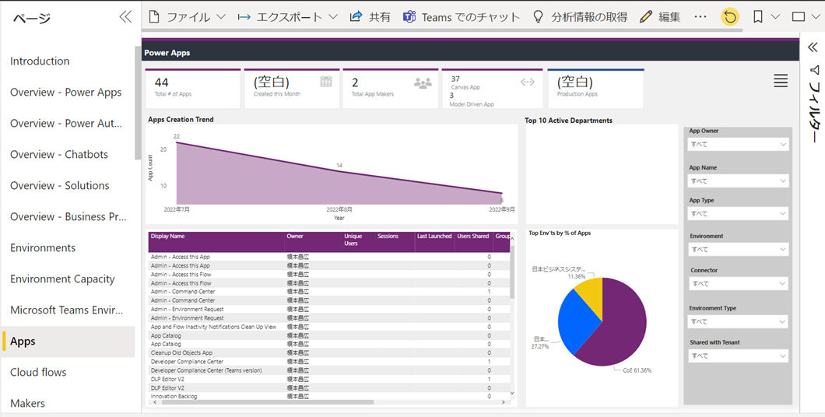
Task: Open the Connector dropdown
Action: tap(739, 283)
